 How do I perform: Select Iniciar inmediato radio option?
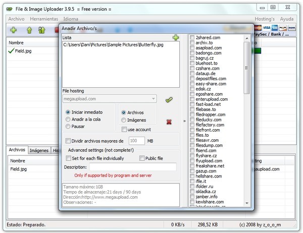[x=68, y=112]
